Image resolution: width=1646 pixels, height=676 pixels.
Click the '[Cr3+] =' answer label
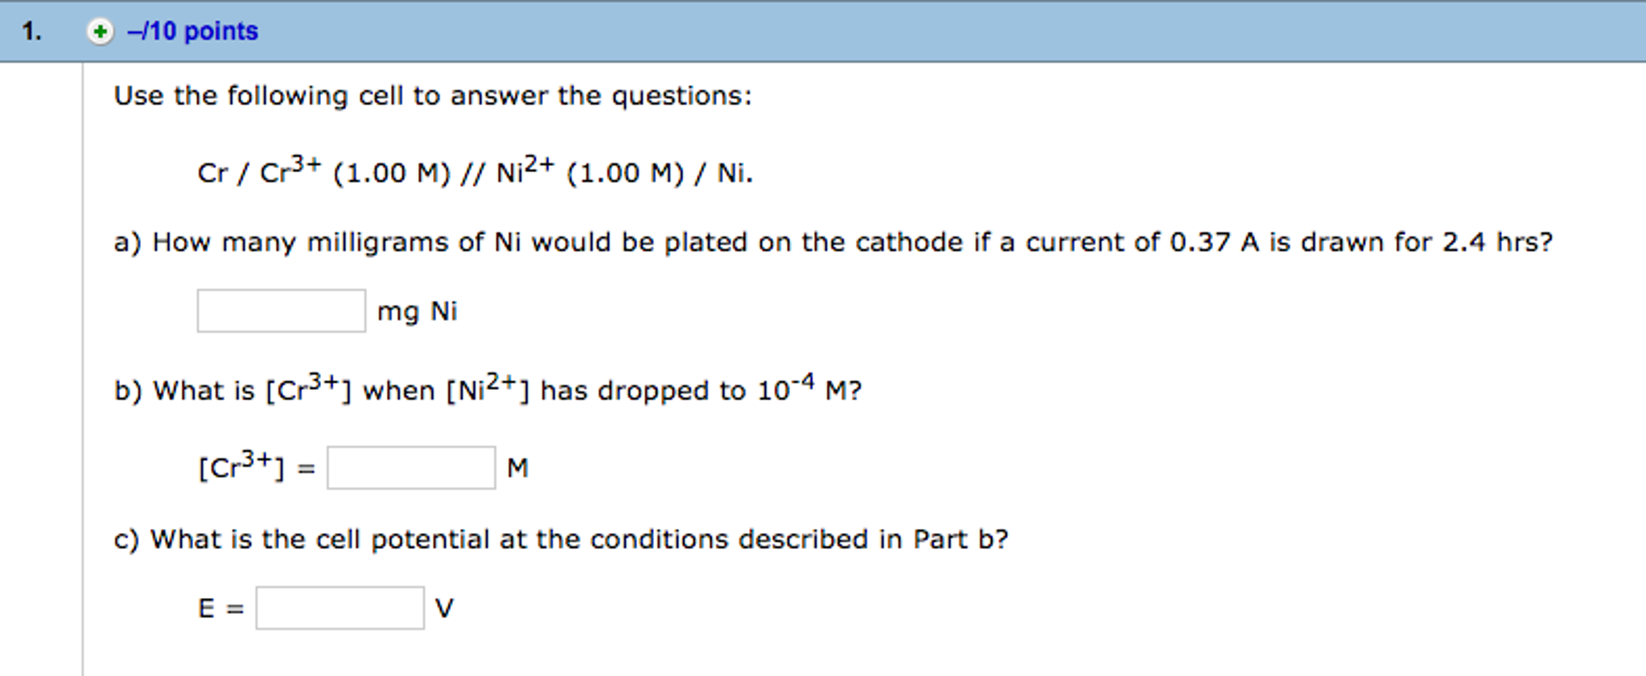(256, 467)
